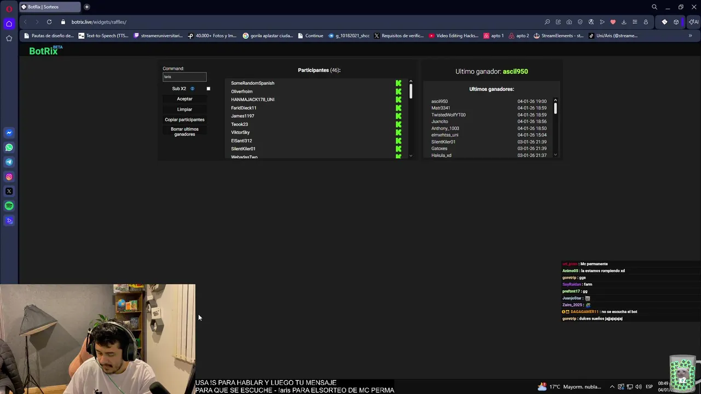
Task: Click Copiar participantes button
Action: pos(185,120)
